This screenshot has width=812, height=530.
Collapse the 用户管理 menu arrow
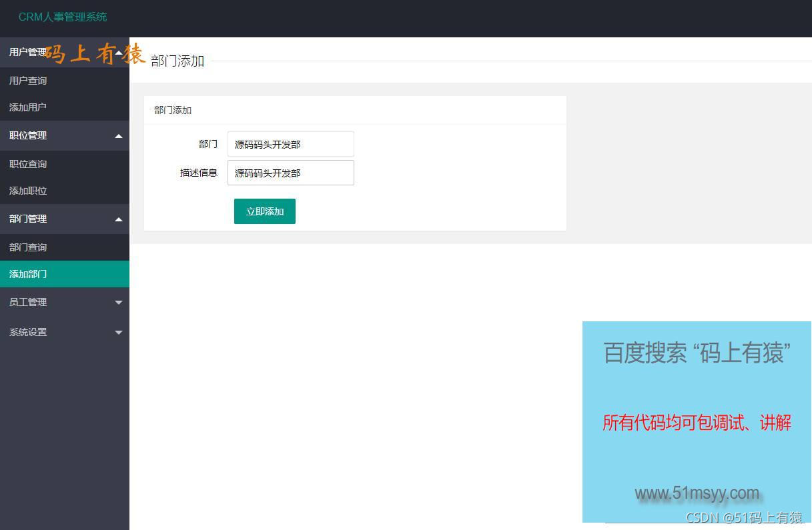(119, 53)
